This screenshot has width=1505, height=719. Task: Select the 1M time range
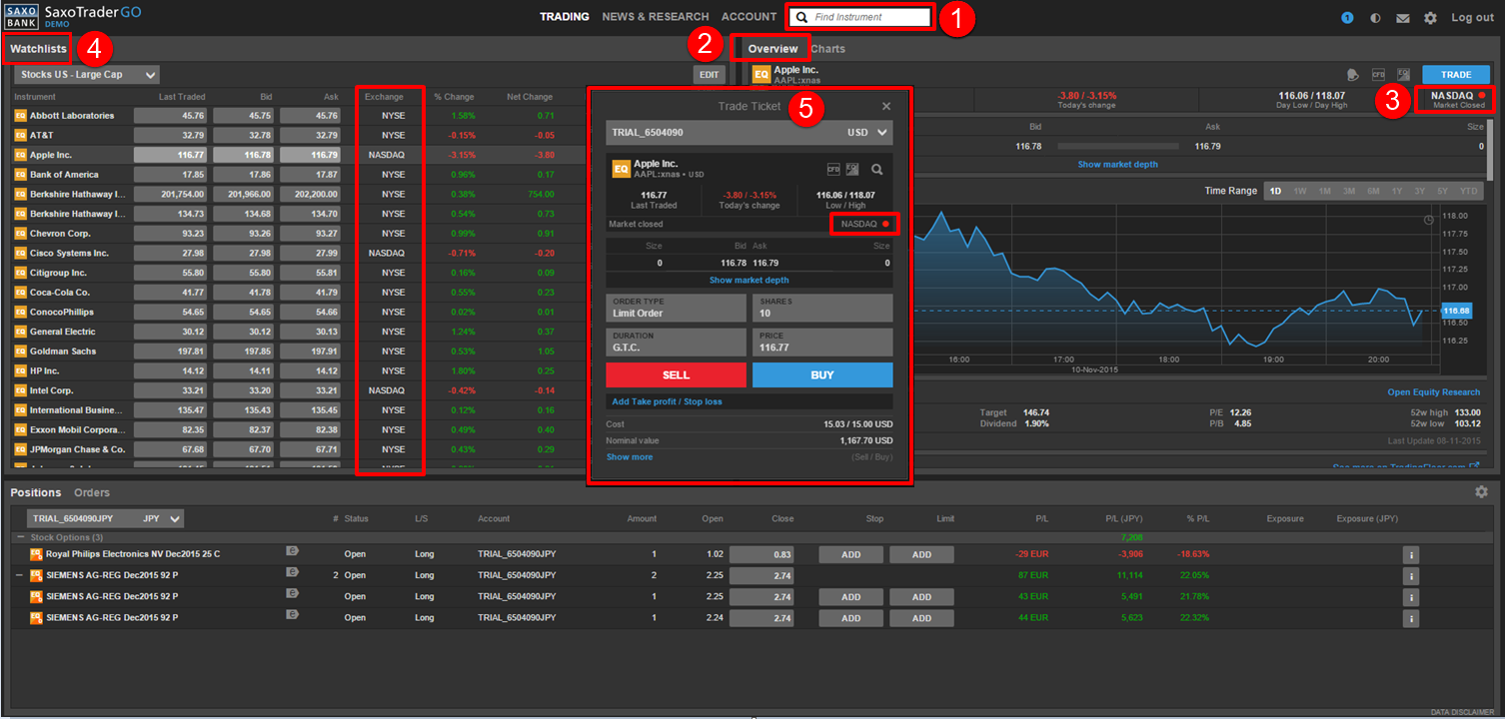pos(1324,191)
